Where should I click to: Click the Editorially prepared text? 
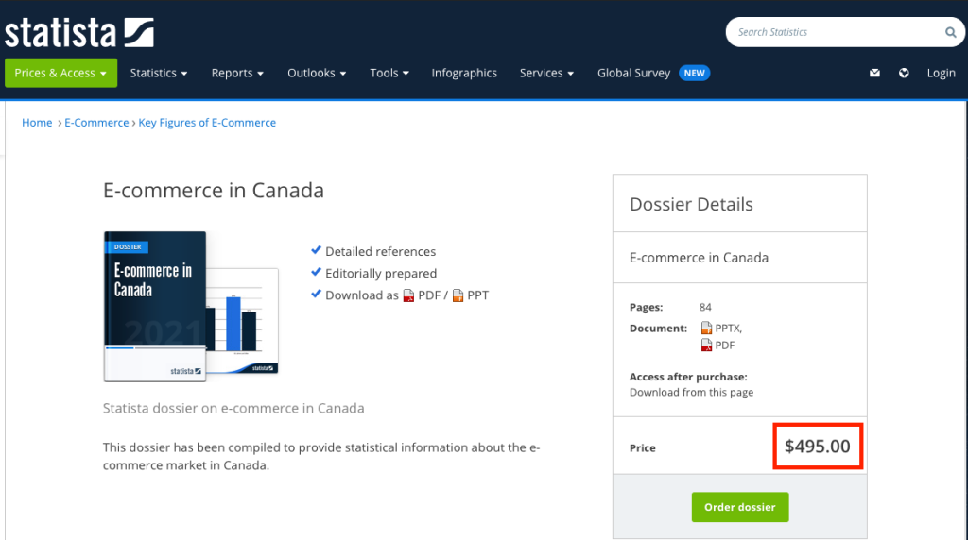pos(381,273)
